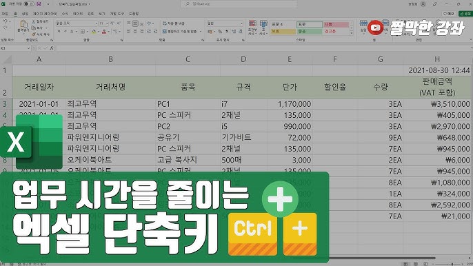The width and height of the screenshot is (473, 266).
Task: Click Decrease Font Size icon
Action: [x=119, y=23]
